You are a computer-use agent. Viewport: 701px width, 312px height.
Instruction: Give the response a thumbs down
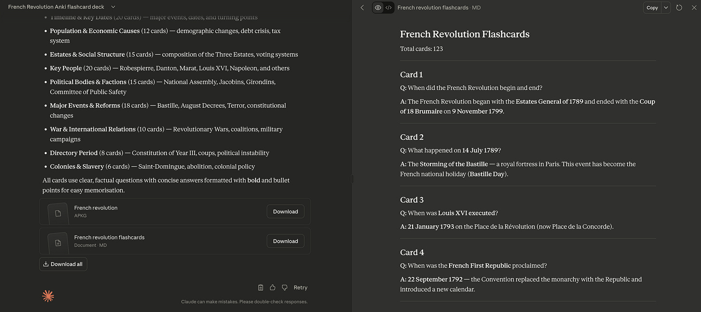285,287
